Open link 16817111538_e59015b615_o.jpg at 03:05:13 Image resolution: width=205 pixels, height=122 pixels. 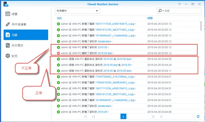pyautogui.click(x=115, y=24)
